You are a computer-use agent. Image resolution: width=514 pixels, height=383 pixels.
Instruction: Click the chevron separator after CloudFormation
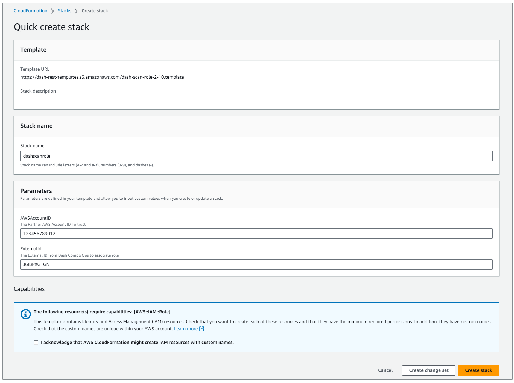[52, 11]
